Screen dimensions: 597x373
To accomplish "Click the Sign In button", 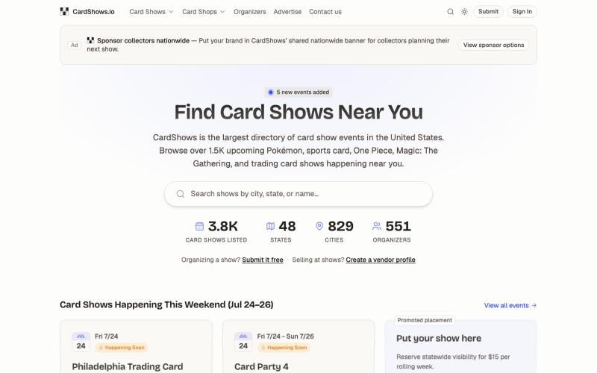I will coord(522,11).
